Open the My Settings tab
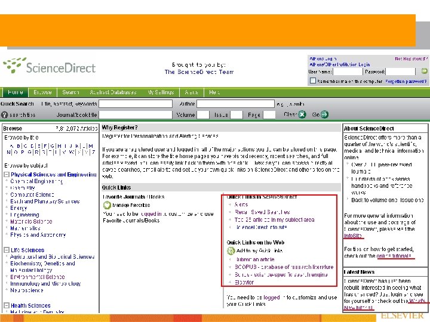 coord(161,92)
